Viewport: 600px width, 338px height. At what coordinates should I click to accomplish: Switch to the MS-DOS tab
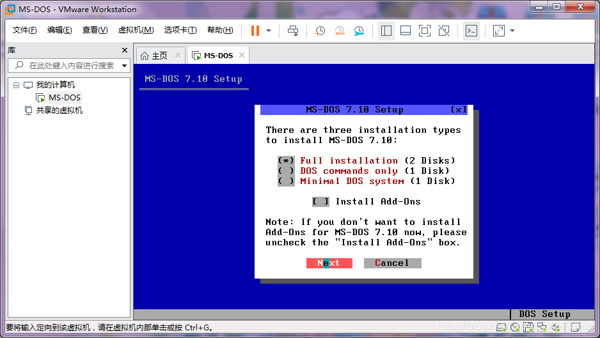point(218,56)
